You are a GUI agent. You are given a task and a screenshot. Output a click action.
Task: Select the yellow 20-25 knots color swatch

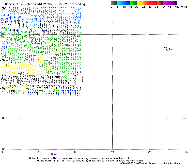click(x=140, y=3)
